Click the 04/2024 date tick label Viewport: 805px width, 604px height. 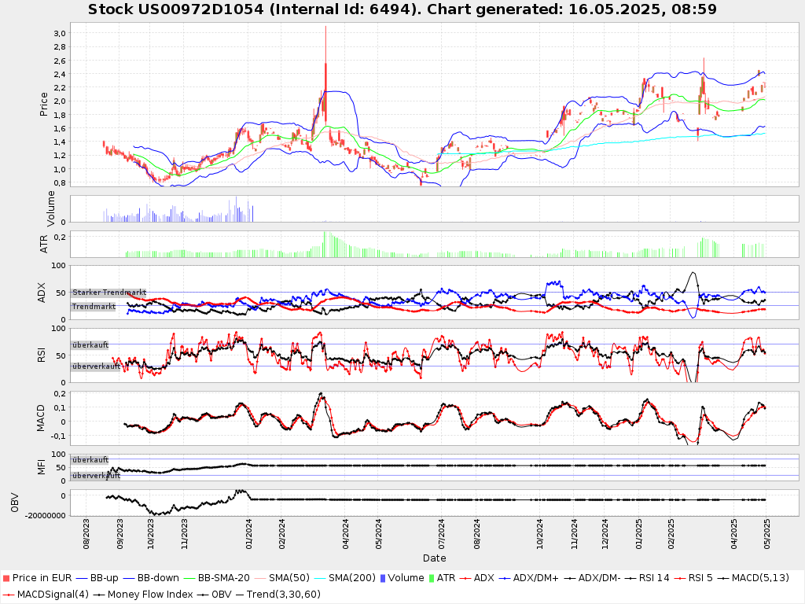coord(346,534)
